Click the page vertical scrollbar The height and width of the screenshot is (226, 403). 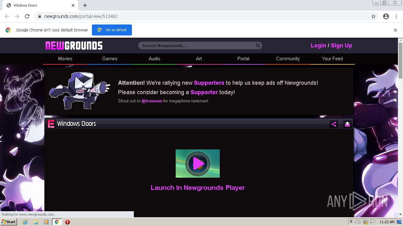pos(400,60)
